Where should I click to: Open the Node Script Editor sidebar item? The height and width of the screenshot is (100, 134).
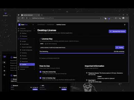pyautogui.click(x=27, y=47)
